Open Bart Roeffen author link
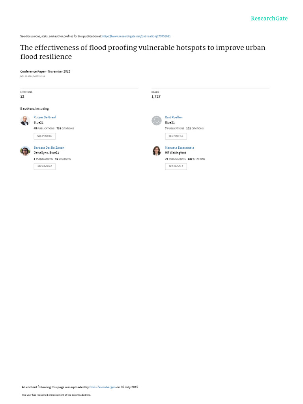The image size is (303, 404). point(174,117)
